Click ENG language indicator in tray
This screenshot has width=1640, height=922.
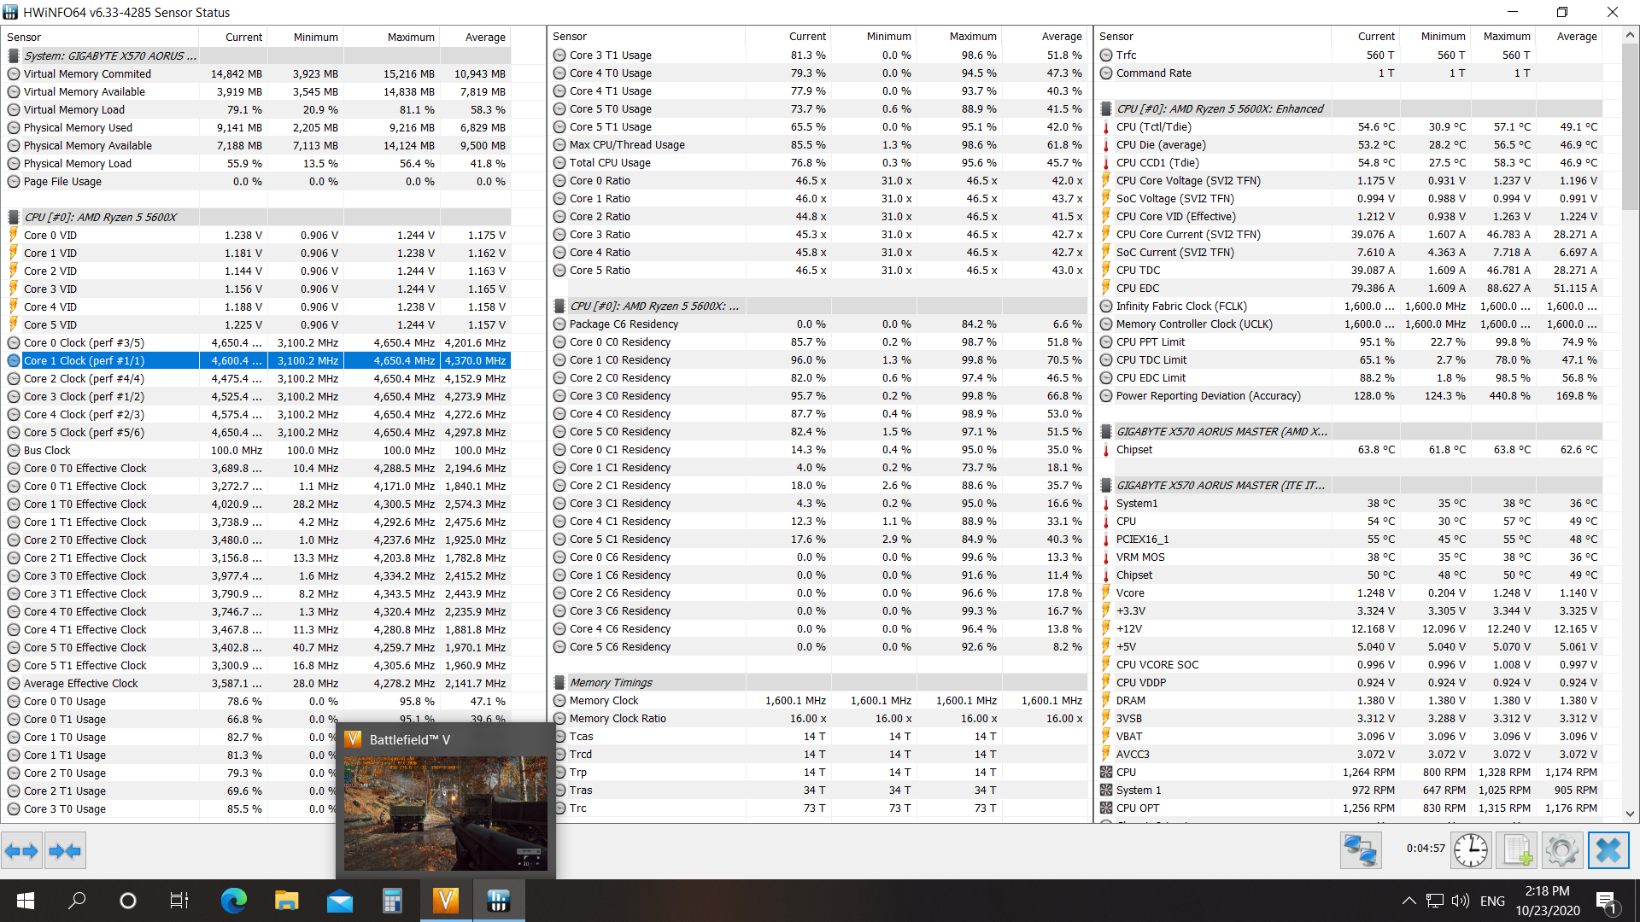point(1492,901)
